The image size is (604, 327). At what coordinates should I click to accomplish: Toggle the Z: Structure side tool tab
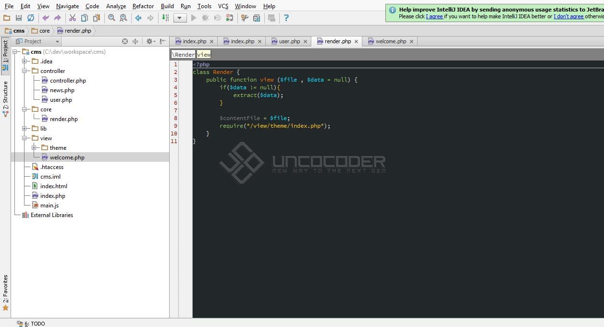pyautogui.click(x=5, y=99)
